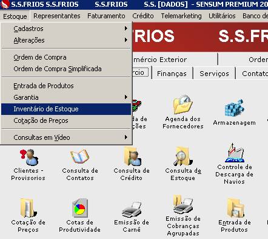Image resolution: width=268 pixels, height=239 pixels.
Task: Expand the Cadastros submenu
Action: [x=66, y=29]
